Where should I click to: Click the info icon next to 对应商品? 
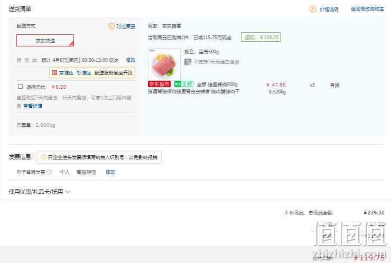111,26
